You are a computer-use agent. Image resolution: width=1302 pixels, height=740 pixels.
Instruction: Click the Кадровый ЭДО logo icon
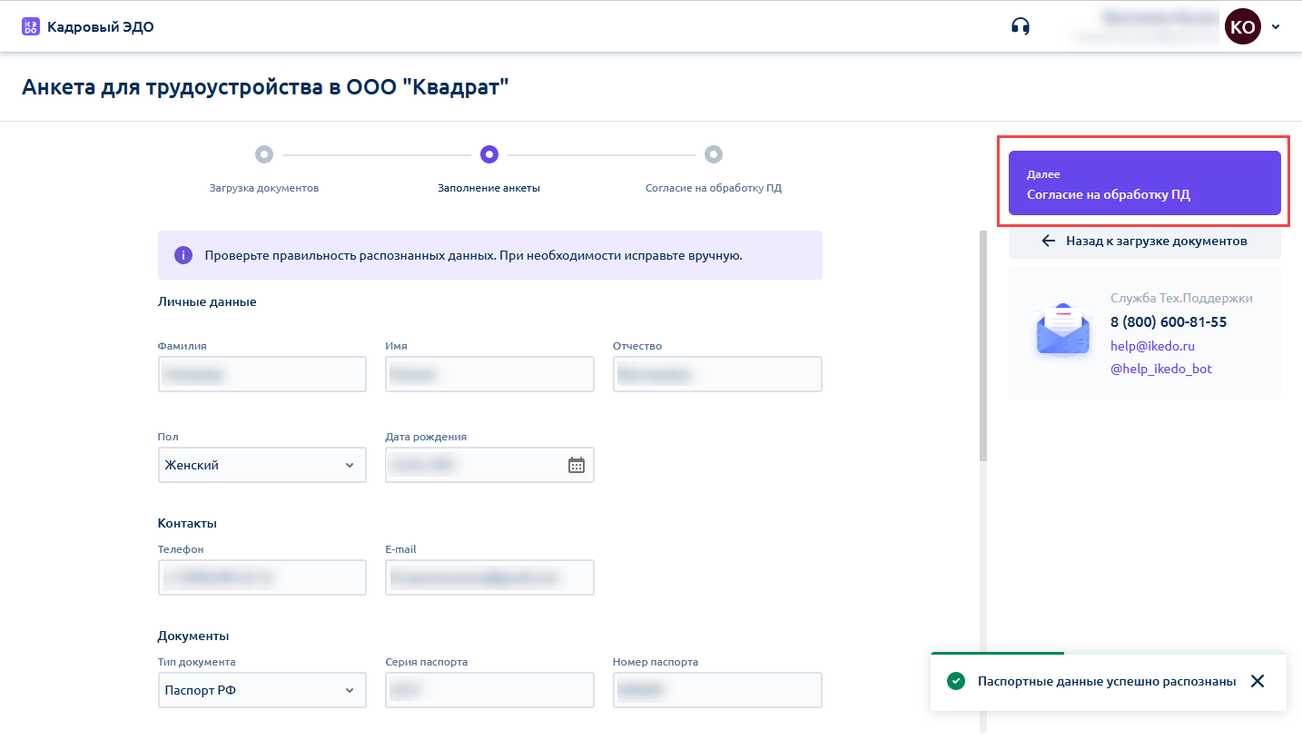(x=31, y=26)
